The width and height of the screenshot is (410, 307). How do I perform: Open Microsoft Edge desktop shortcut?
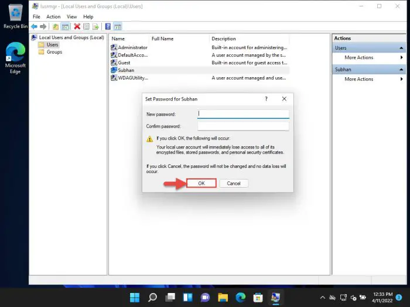pos(15,58)
